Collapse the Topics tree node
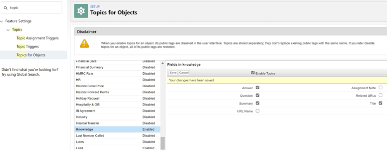The height and width of the screenshot is (155, 388). [x=8, y=30]
